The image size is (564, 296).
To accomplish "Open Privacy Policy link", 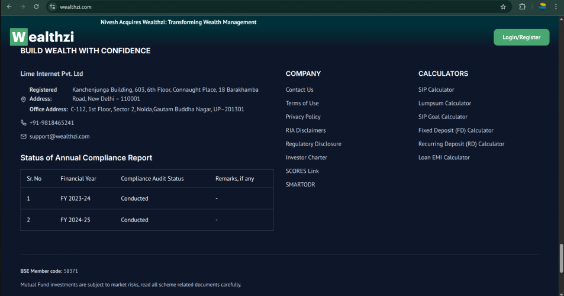I will 303,117.
